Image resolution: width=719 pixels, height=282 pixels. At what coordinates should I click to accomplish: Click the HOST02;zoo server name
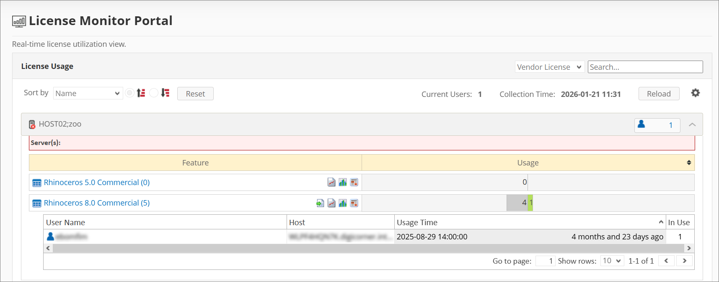[60, 124]
